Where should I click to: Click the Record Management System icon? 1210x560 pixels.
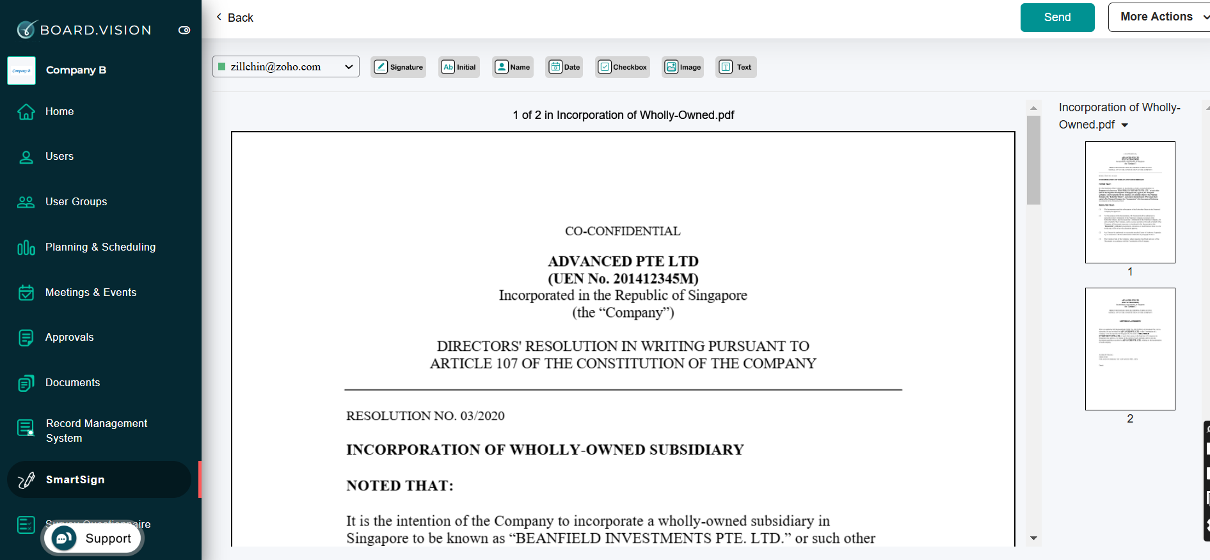pos(26,428)
